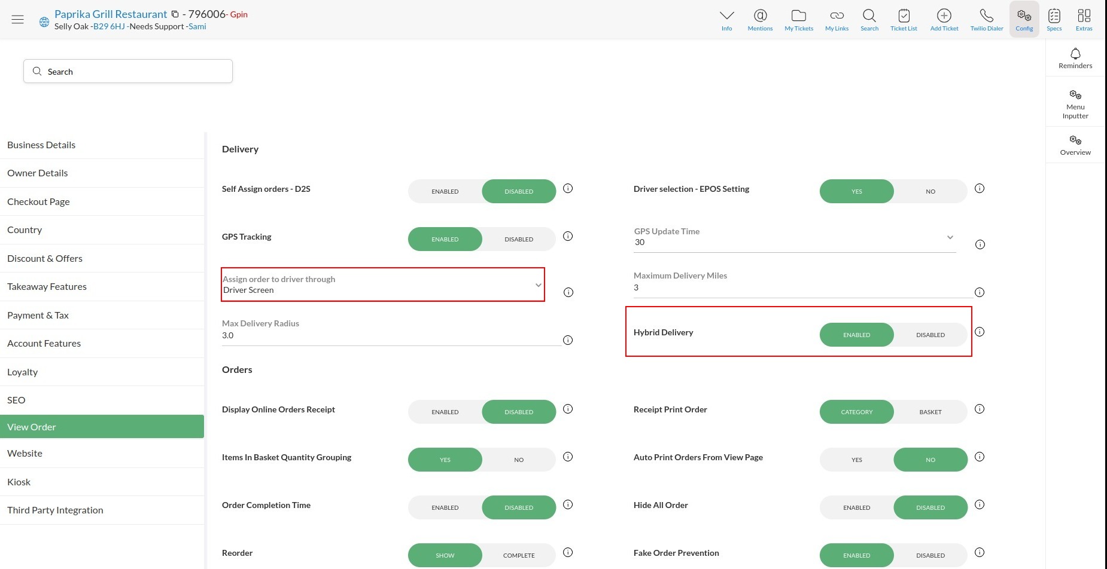The height and width of the screenshot is (569, 1107).
Task: Set Driver selection - EPOS Setting to No
Action: [930, 191]
